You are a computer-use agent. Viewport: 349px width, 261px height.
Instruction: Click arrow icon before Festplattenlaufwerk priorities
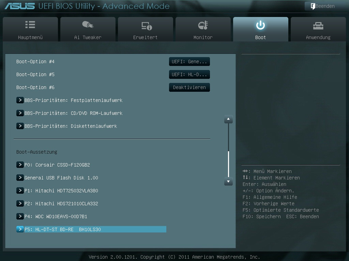coord(20,100)
